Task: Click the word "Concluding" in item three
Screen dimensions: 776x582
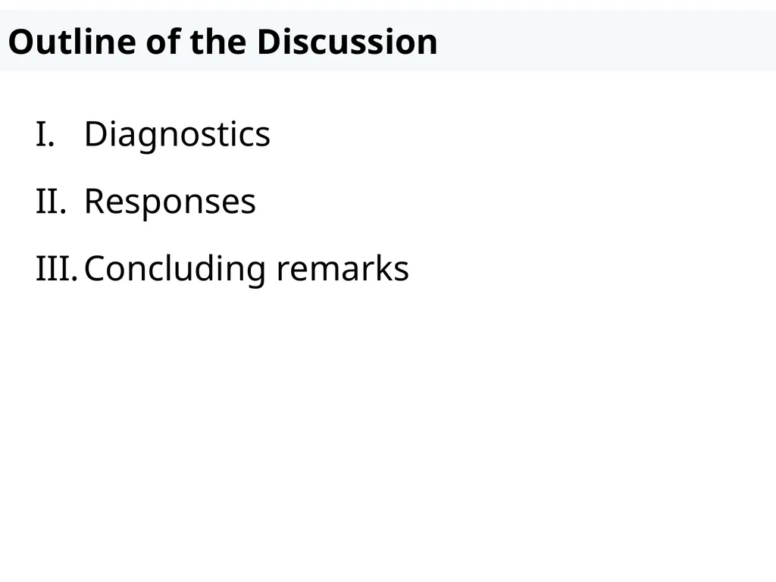Action: click(175, 269)
